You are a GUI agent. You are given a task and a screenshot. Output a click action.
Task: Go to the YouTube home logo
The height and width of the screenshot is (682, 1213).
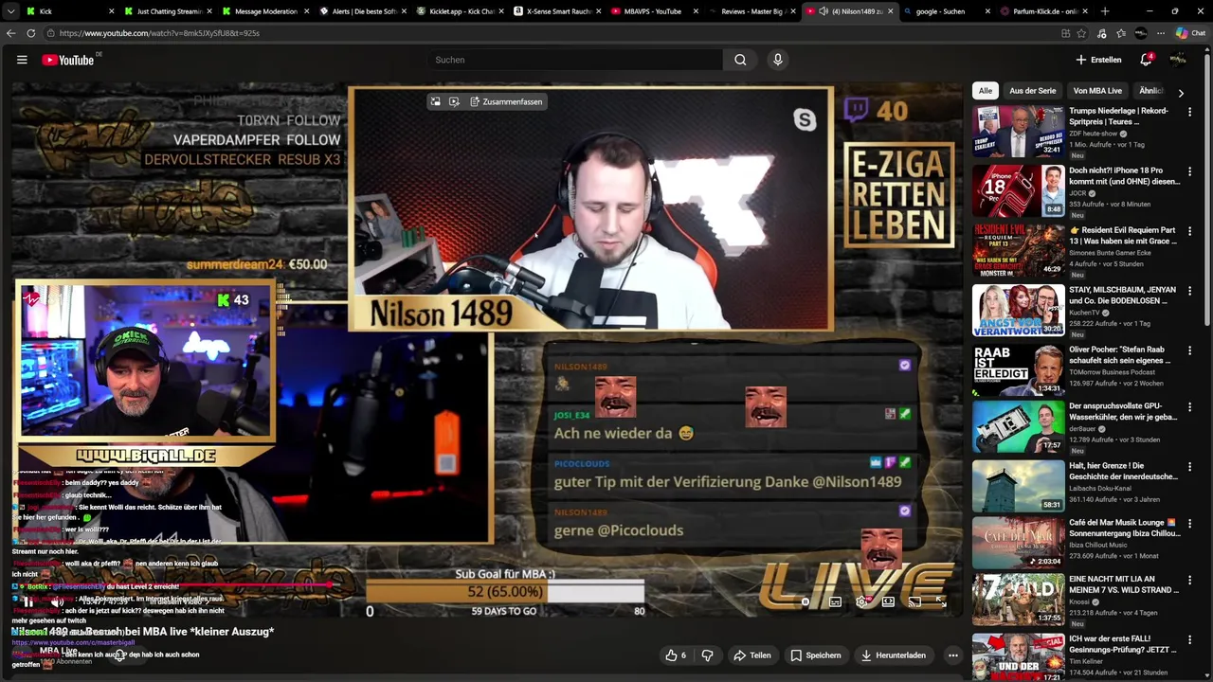(68, 60)
